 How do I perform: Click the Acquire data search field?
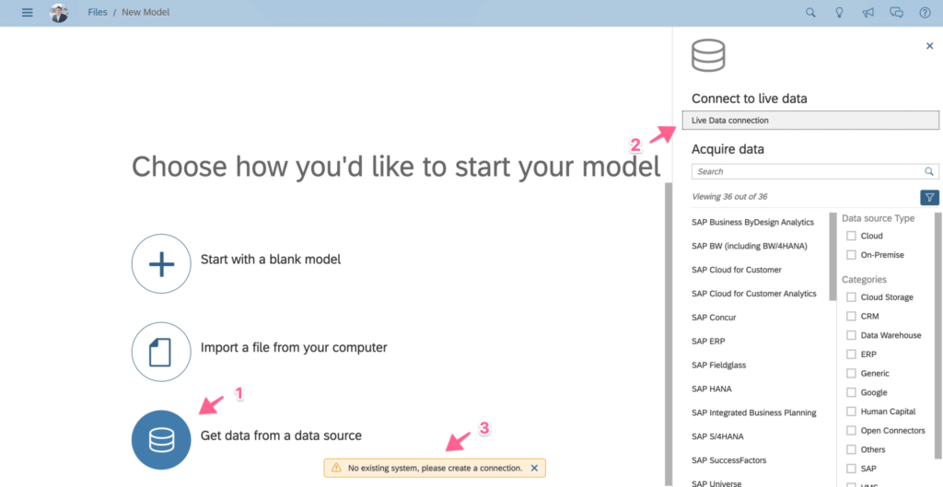click(x=807, y=171)
